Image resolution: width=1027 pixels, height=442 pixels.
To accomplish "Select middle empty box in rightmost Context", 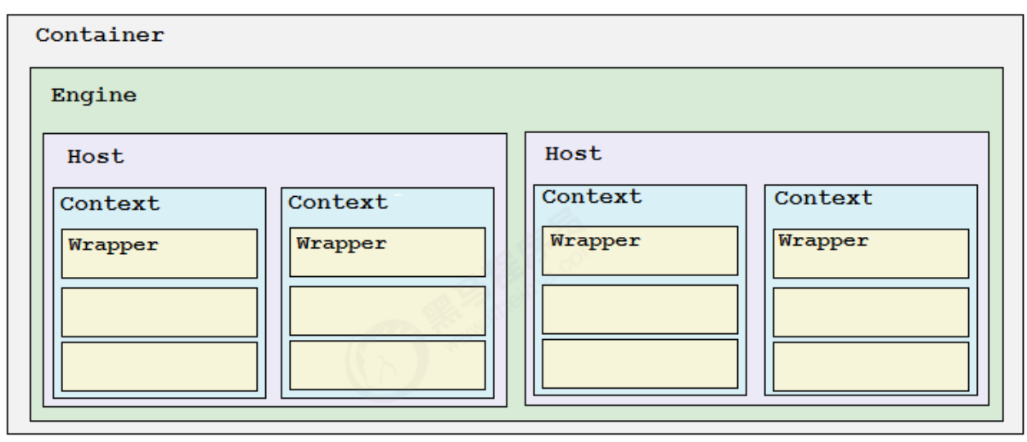I will coord(871,312).
